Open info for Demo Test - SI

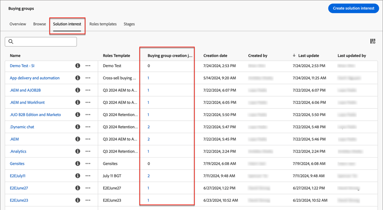(78, 66)
